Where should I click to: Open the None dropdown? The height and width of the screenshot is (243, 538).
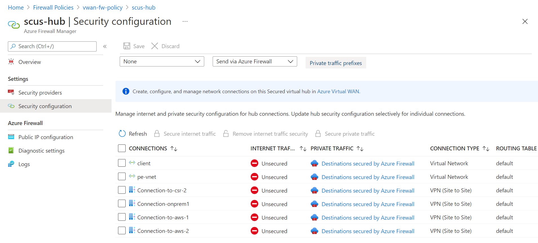click(x=162, y=61)
